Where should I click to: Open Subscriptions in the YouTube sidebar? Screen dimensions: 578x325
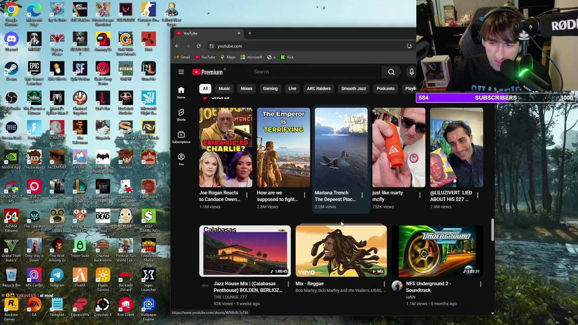[x=181, y=137]
